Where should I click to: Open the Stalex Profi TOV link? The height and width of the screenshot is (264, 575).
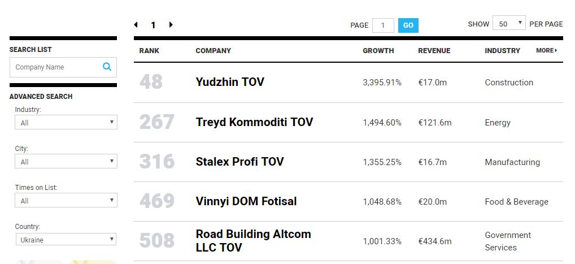click(x=239, y=162)
